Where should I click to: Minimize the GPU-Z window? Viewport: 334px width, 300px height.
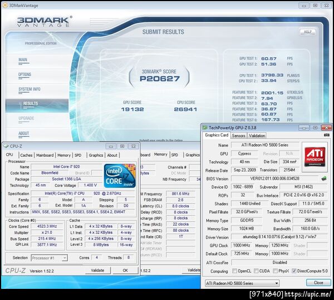[x=304, y=128]
